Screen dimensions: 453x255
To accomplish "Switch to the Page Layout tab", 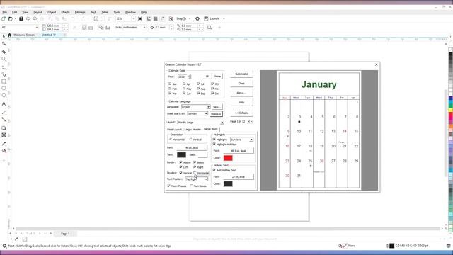I will tap(175, 129).
